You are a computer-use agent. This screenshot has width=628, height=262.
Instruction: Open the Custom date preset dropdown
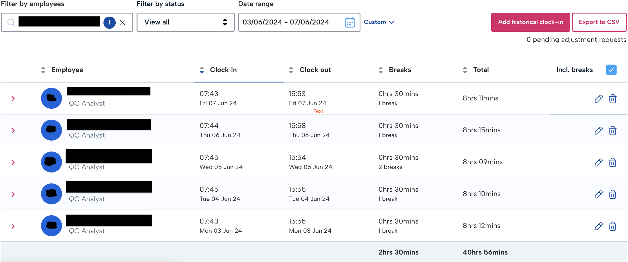point(379,22)
